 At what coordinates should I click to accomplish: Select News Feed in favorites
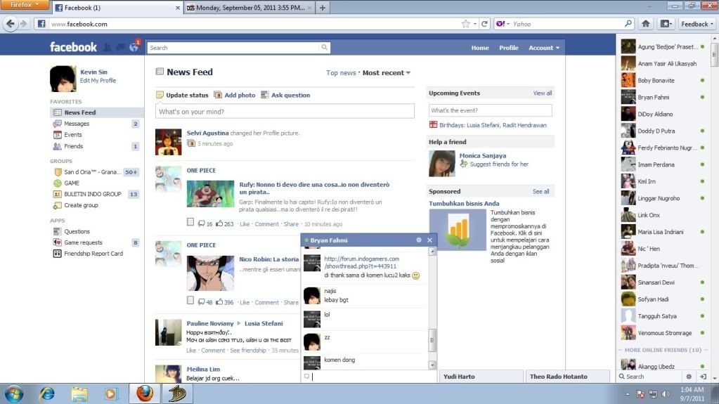(96, 112)
